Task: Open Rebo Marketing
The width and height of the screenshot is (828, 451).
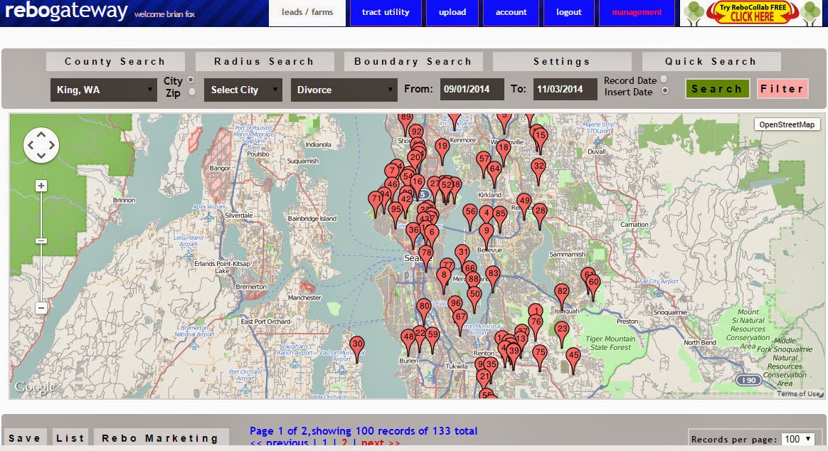Action: click(160, 437)
